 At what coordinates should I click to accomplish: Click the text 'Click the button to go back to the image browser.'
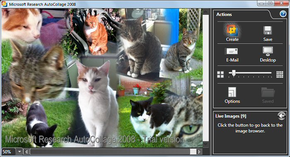point(250,128)
